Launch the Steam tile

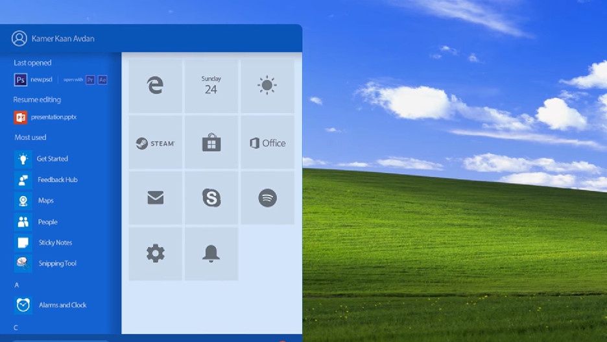click(x=155, y=143)
